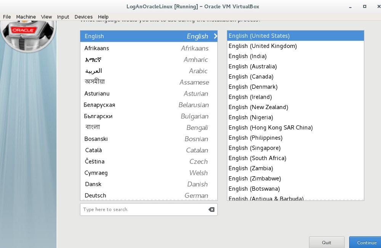The width and height of the screenshot is (381, 248).
Task: Open the View menu
Action: pyautogui.click(x=46, y=17)
